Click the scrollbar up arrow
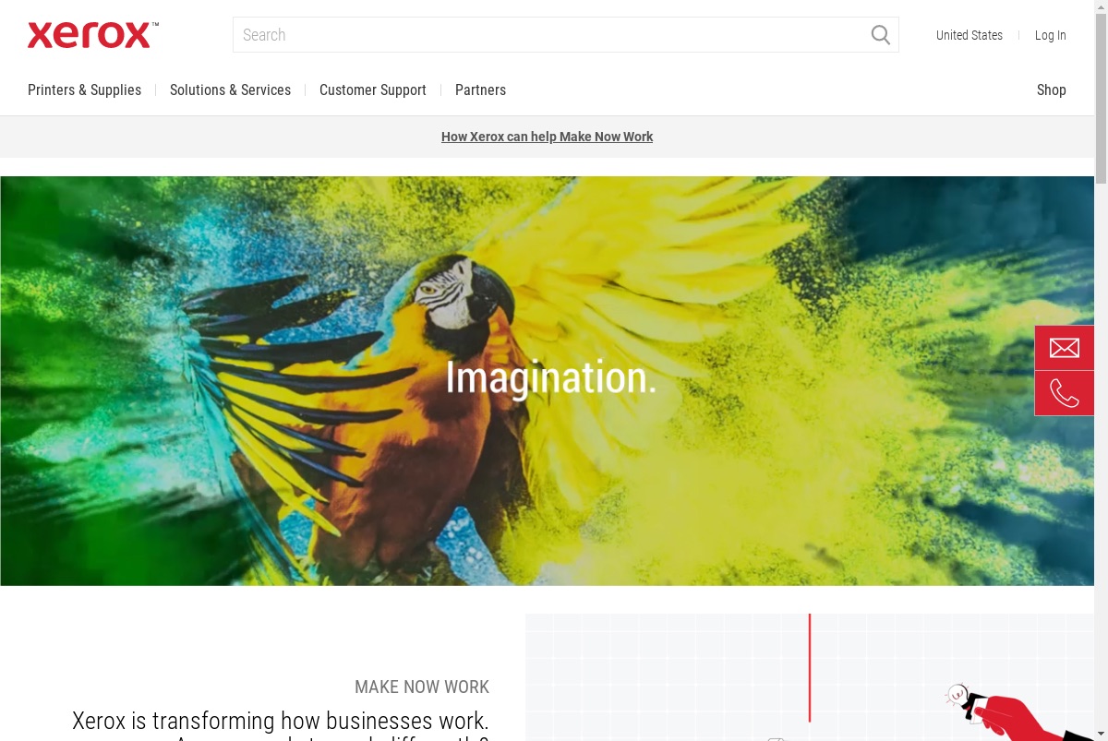 pyautogui.click(x=1102, y=6)
